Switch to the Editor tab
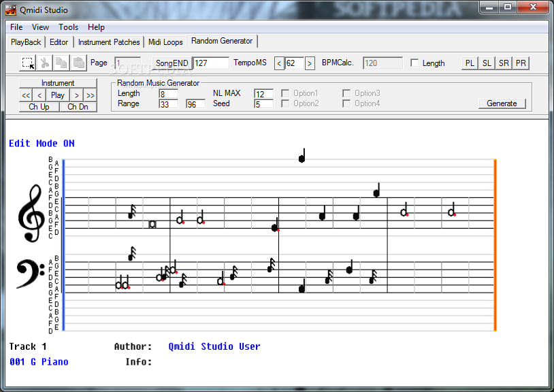 click(x=59, y=42)
